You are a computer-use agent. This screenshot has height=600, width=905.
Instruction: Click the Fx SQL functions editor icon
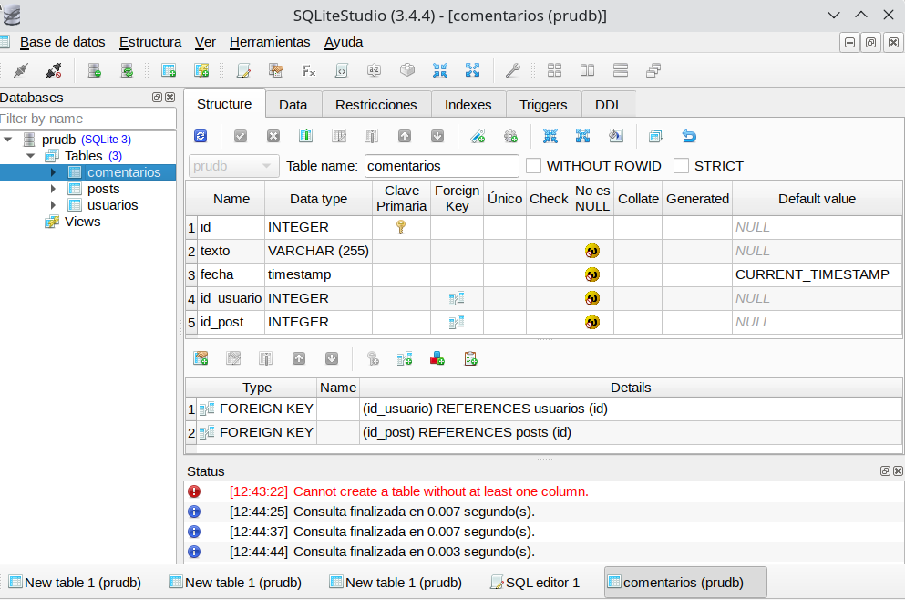click(x=309, y=70)
